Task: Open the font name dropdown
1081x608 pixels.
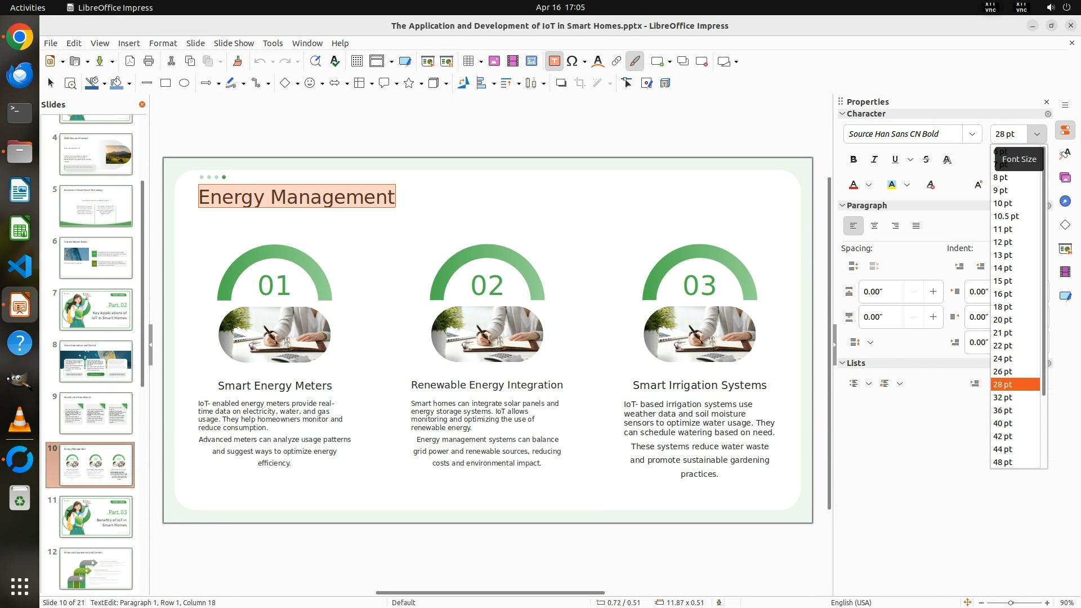Action: pyautogui.click(x=972, y=134)
